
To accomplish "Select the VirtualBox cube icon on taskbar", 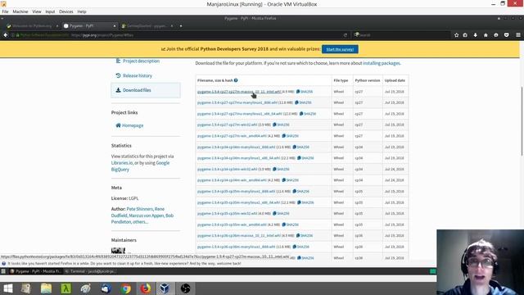I will (165, 288).
